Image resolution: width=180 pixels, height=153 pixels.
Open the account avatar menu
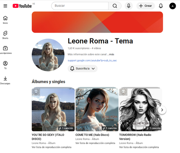point(172,6)
